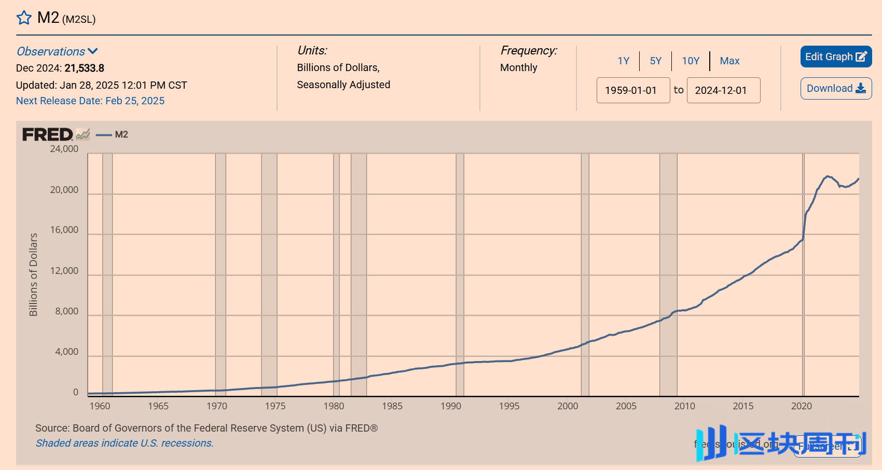Image resolution: width=882 pixels, height=470 pixels.
Task: Click the small chart icon beside FRED logo
Action: pos(83,134)
